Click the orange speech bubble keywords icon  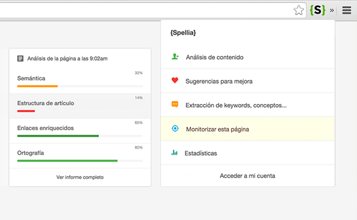[175, 105]
